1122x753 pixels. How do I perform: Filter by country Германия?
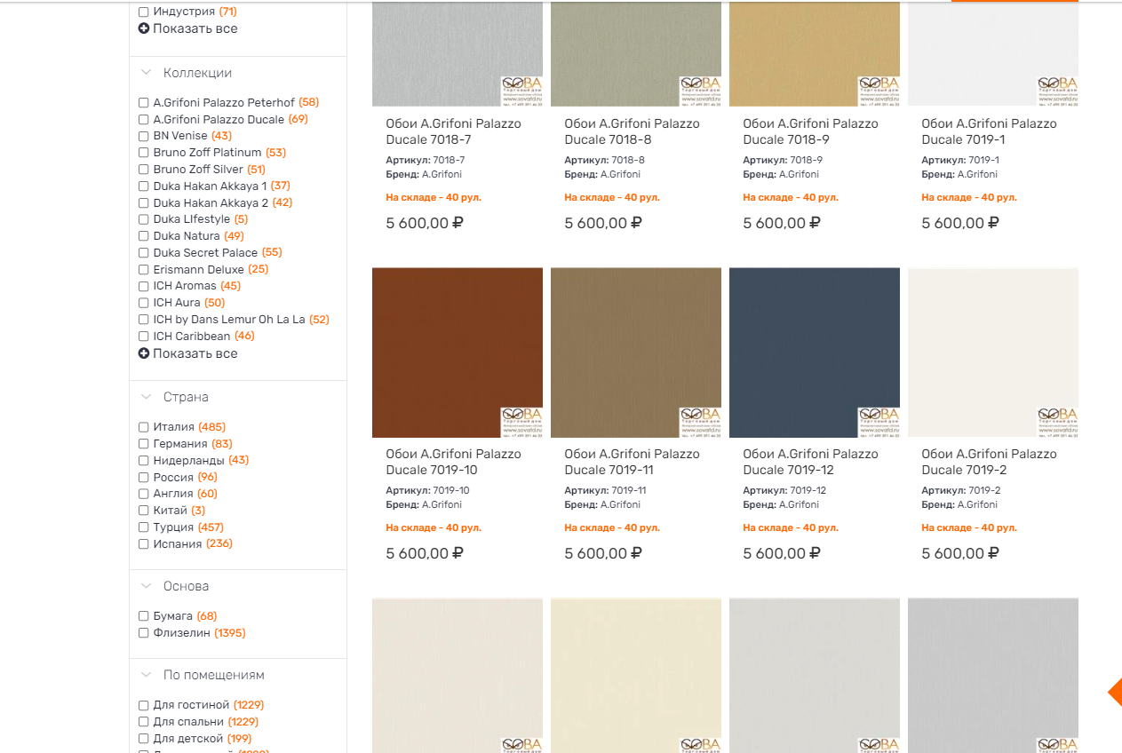144,444
